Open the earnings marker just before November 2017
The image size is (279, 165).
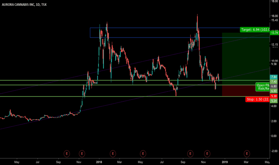pos(67,154)
